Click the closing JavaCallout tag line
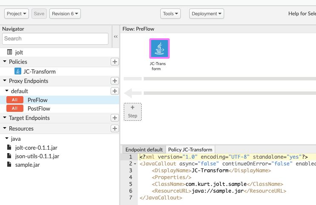Viewport: 316px width, 205px height. click(x=161, y=198)
